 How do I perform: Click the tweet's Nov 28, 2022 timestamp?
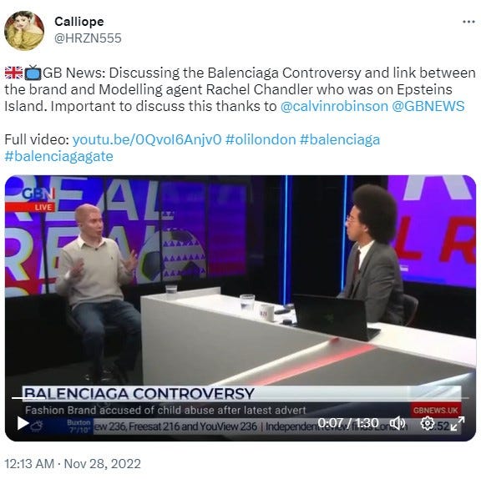pyautogui.click(x=73, y=464)
